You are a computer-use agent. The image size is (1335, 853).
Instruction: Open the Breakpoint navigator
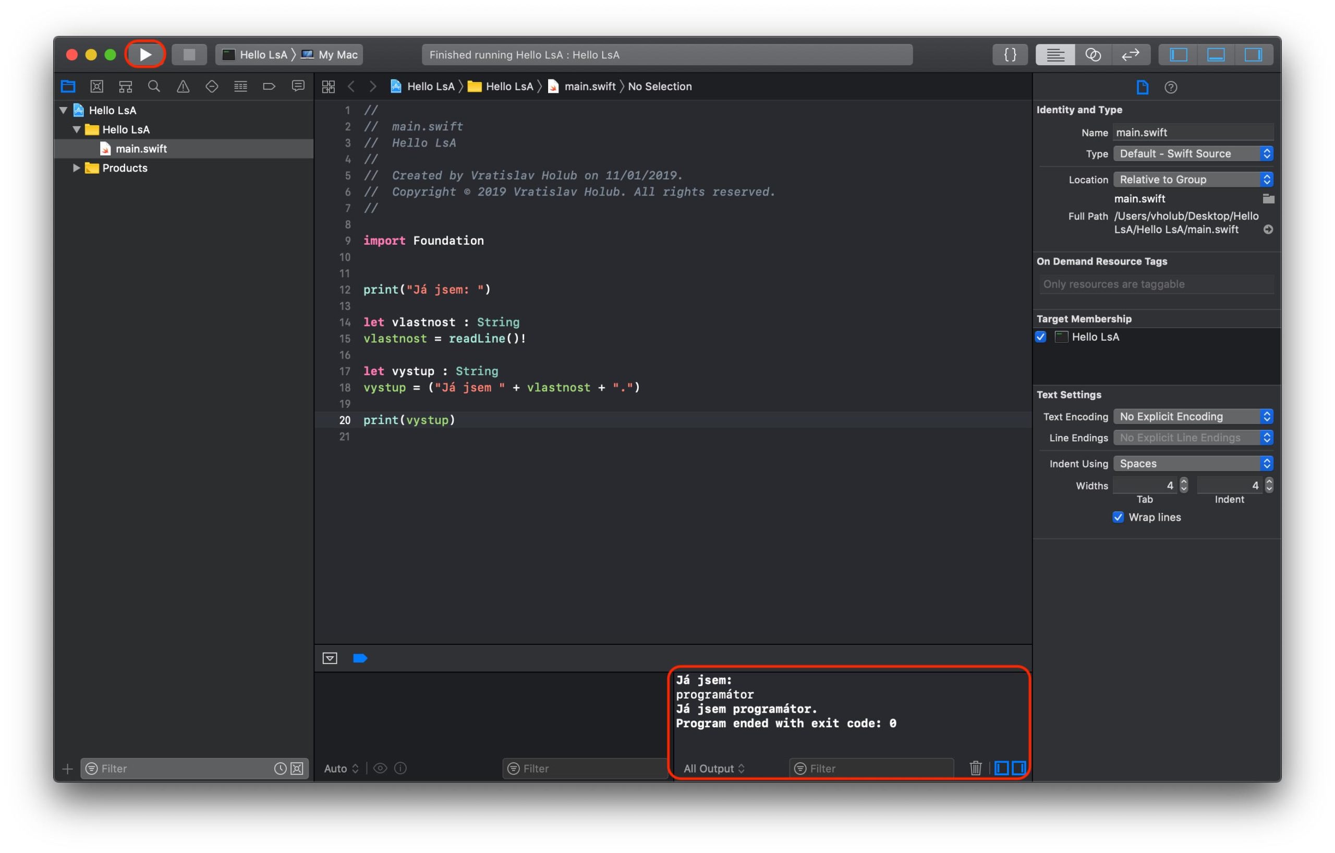pos(269,87)
